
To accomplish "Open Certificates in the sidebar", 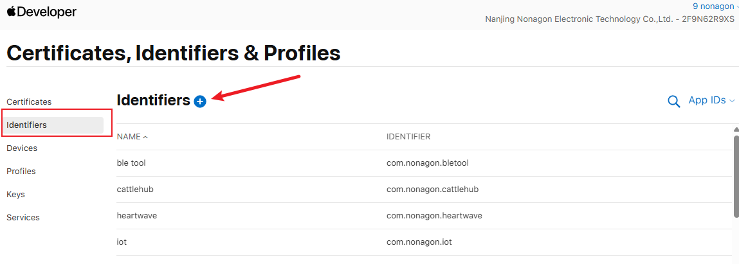I will (29, 101).
